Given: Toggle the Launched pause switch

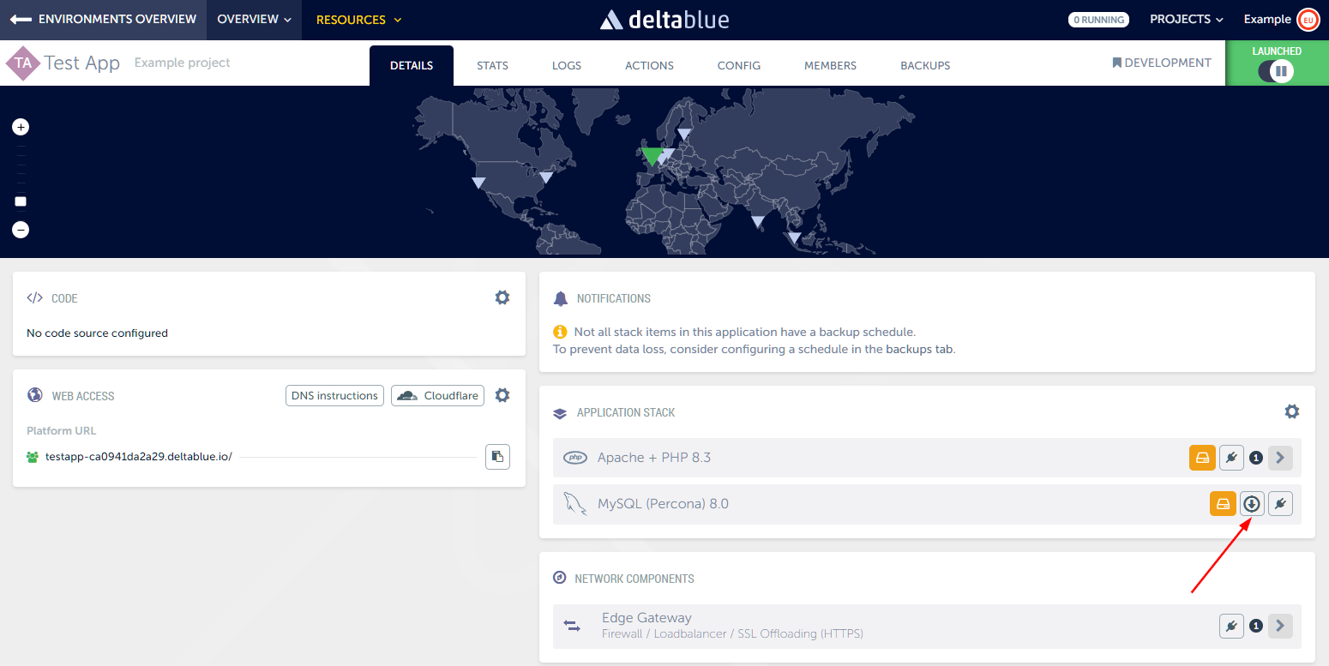Looking at the screenshot, I should (x=1276, y=71).
